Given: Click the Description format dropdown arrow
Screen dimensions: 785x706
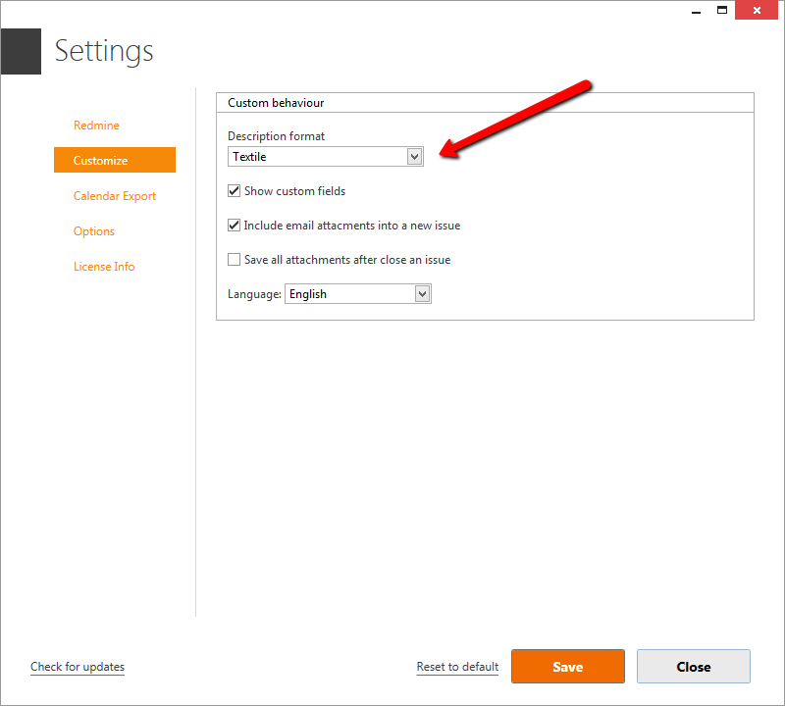Looking at the screenshot, I should click(x=414, y=157).
